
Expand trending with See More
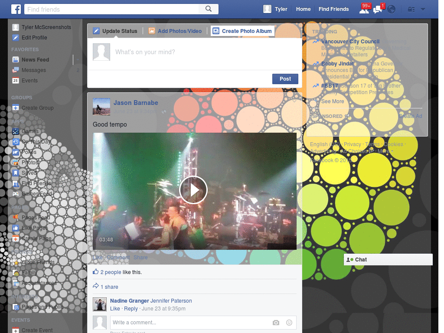pyautogui.click(x=333, y=101)
